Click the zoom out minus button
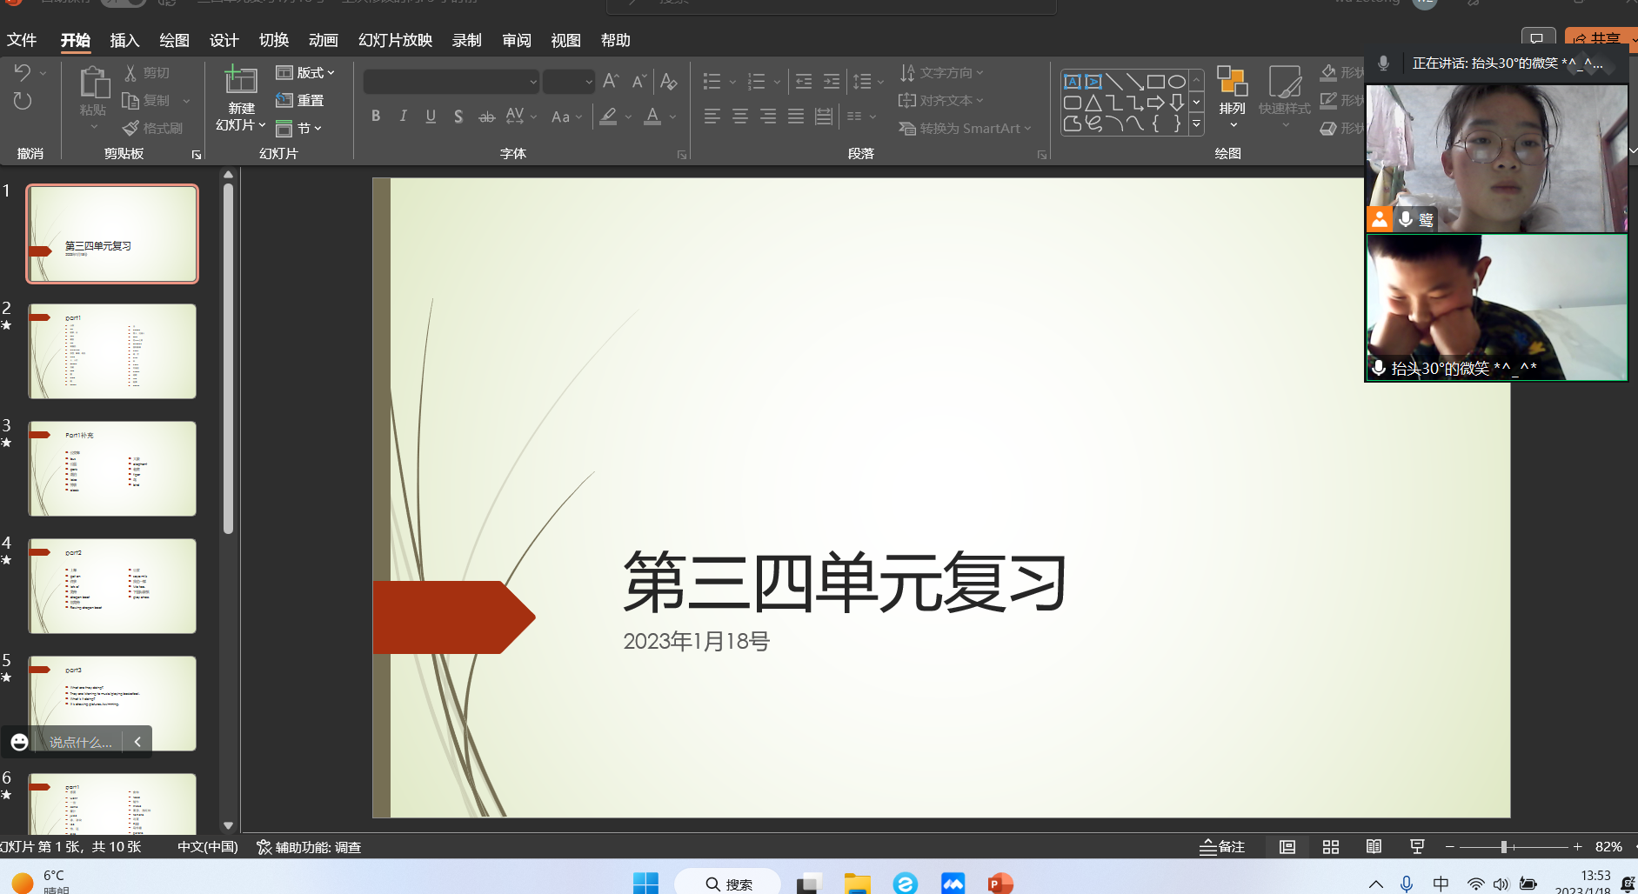The width and height of the screenshot is (1638, 894). (1449, 847)
